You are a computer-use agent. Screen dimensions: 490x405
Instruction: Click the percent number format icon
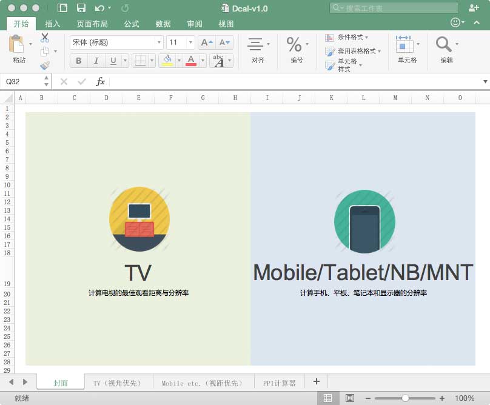pyautogui.click(x=294, y=44)
